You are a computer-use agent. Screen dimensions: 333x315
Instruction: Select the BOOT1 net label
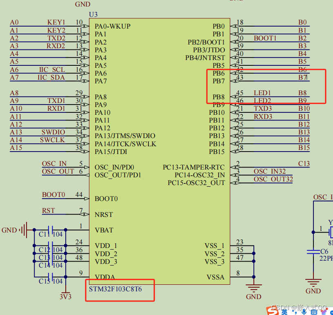pyautogui.click(x=265, y=38)
